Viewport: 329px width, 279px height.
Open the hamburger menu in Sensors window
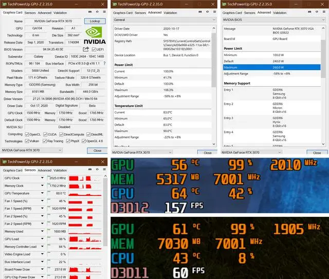pyautogui.click(x=104, y=169)
